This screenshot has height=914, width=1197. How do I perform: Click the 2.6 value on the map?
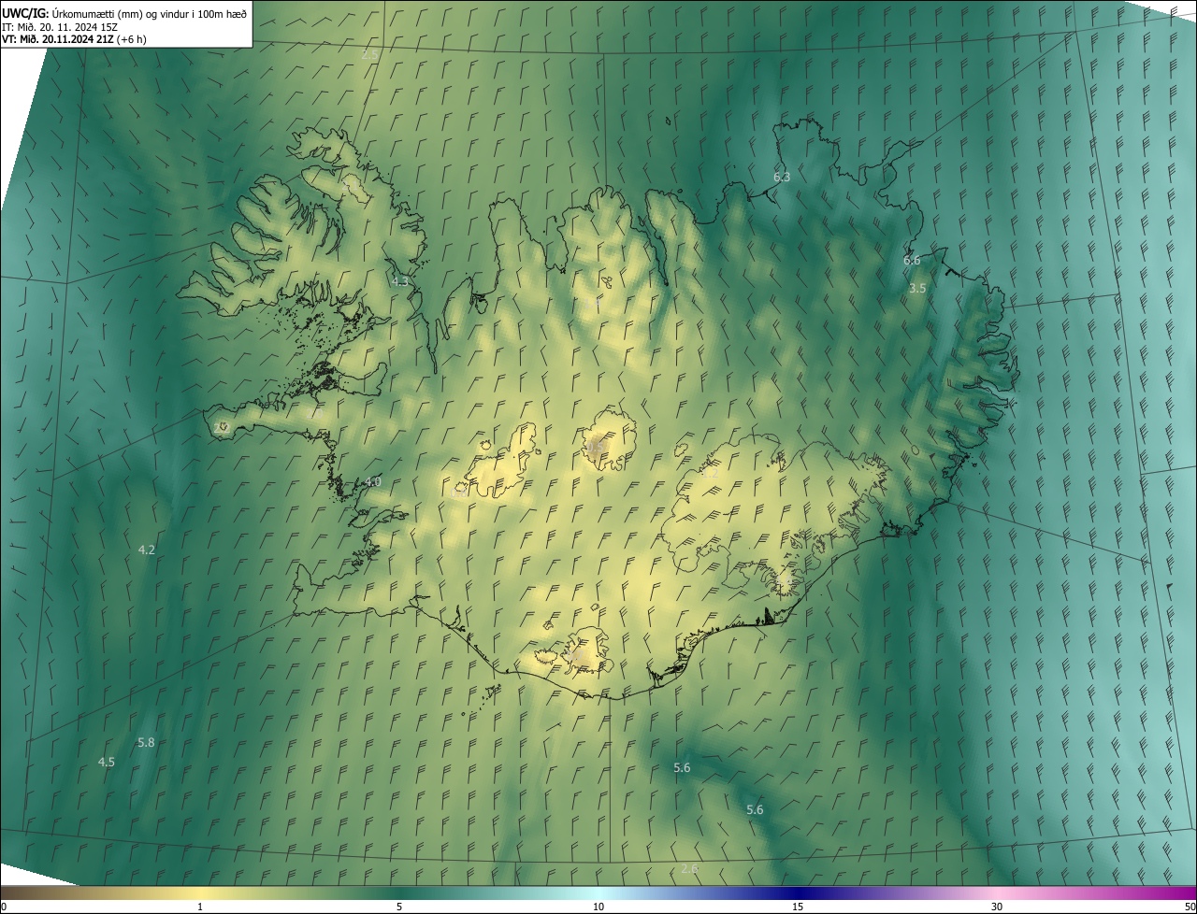click(x=689, y=869)
